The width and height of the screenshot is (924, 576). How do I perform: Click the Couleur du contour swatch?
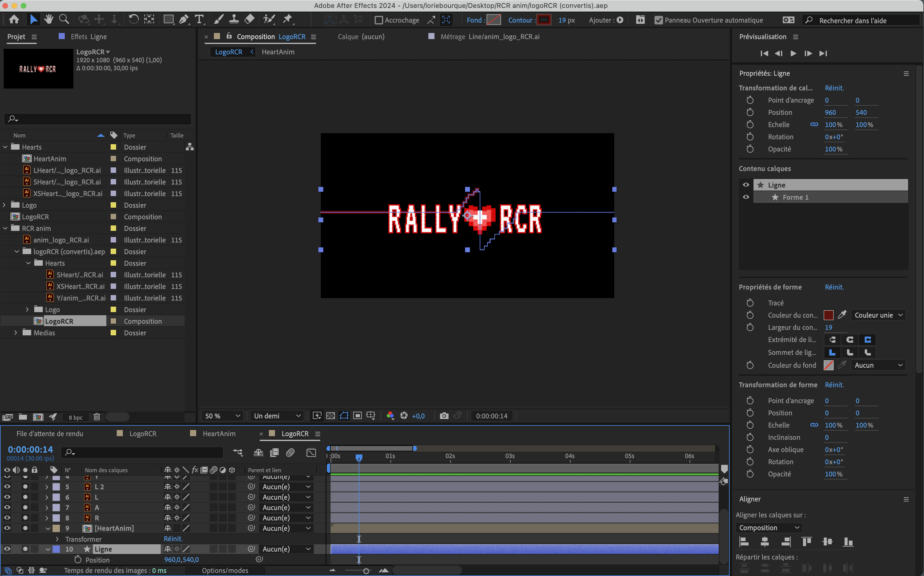coord(828,315)
